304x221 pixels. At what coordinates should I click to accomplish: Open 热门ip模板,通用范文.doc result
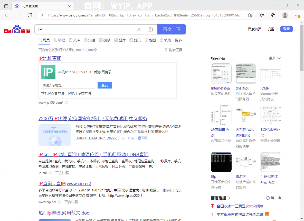tap(64, 213)
